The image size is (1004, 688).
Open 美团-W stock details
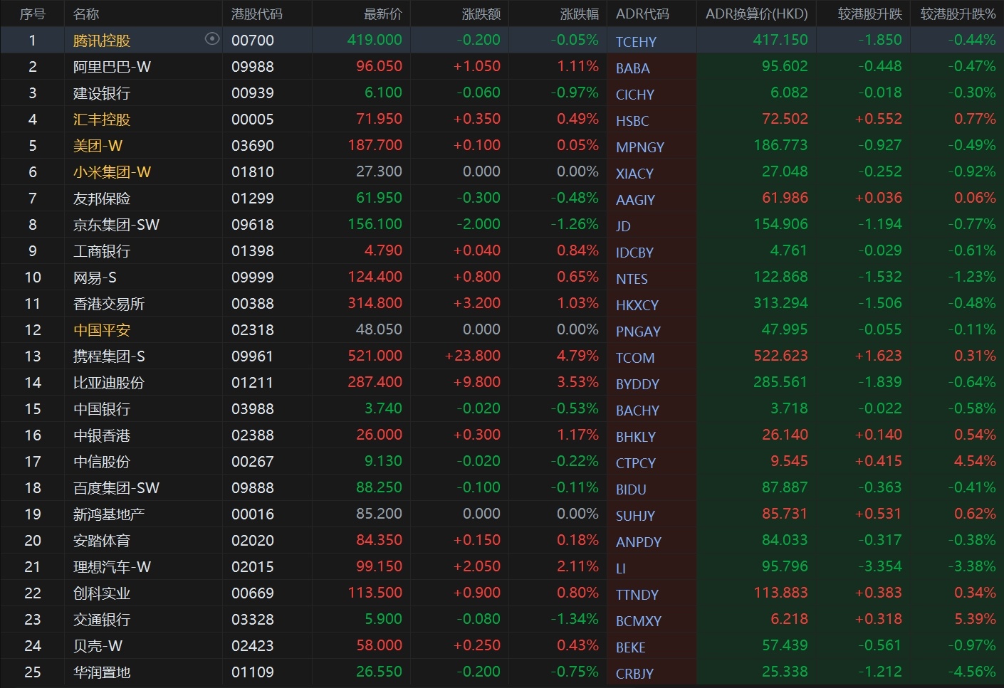click(x=98, y=146)
